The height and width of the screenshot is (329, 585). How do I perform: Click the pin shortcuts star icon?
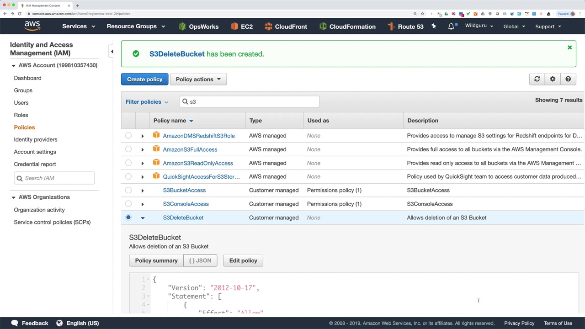tap(434, 27)
